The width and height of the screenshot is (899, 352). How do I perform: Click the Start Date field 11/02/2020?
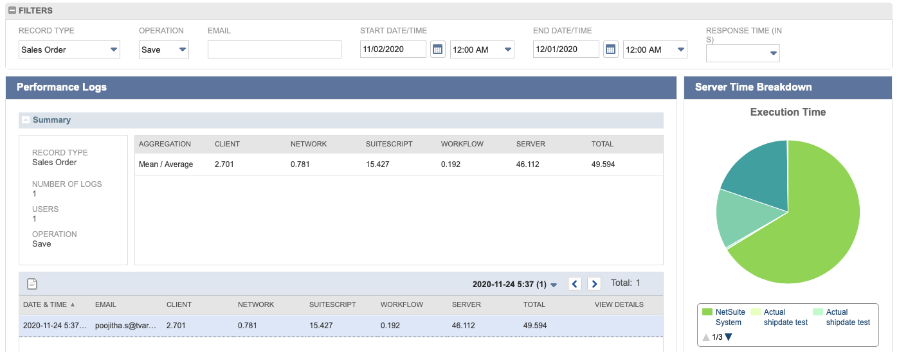[x=393, y=49]
